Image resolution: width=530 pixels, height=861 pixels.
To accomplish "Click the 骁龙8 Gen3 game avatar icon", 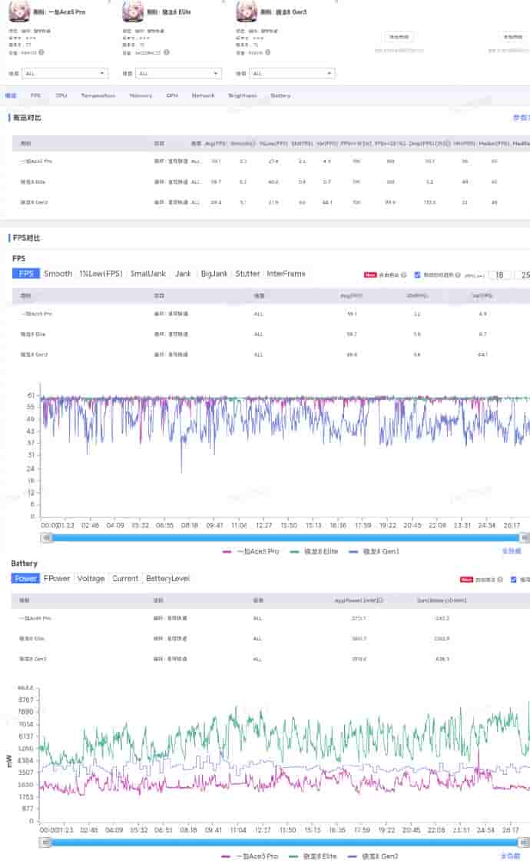I will [246, 11].
